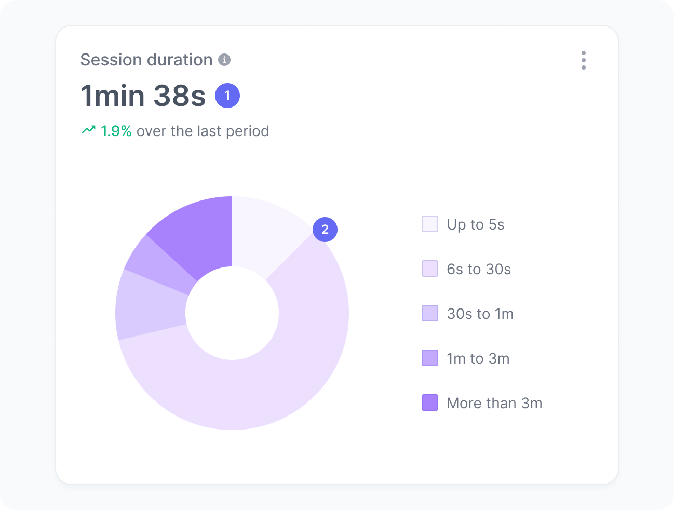
Task: Expand the 1m to 3m legend entry
Action: (x=478, y=358)
